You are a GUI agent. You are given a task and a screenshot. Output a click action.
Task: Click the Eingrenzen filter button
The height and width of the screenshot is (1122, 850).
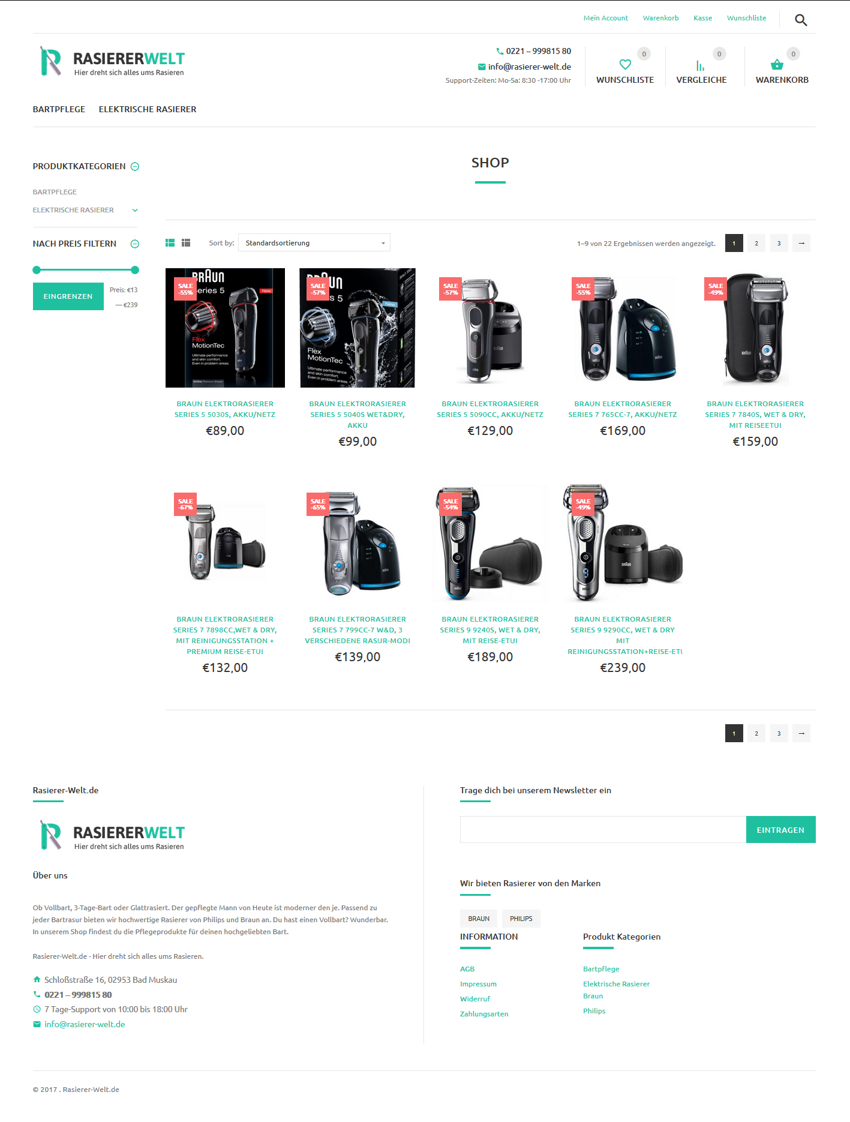point(68,296)
